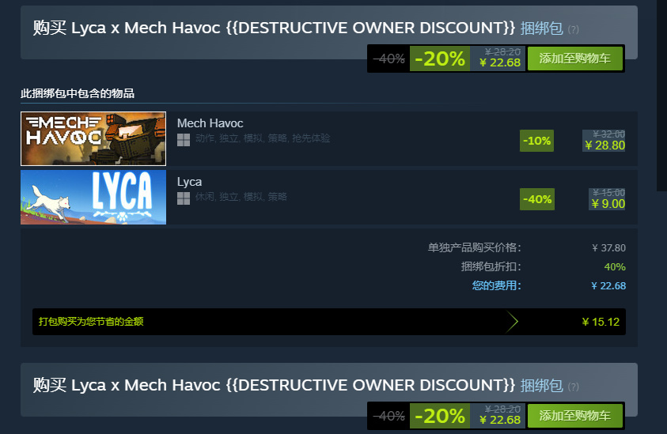Click the bottom bundle help (?) icon
Screen dimensions: 667x434
point(574,387)
